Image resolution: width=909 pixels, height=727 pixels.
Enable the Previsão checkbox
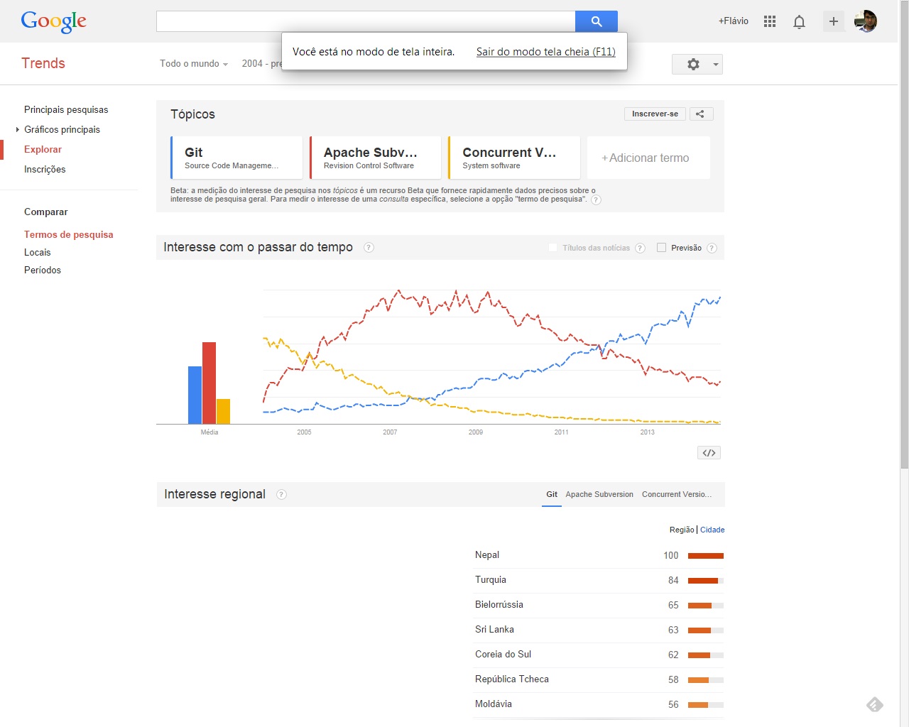tap(662, 248)
